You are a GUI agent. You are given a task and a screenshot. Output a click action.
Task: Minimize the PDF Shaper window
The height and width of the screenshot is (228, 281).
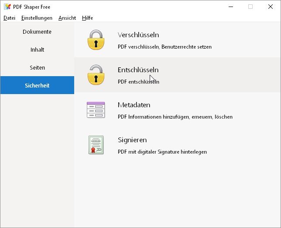point(231,7)
